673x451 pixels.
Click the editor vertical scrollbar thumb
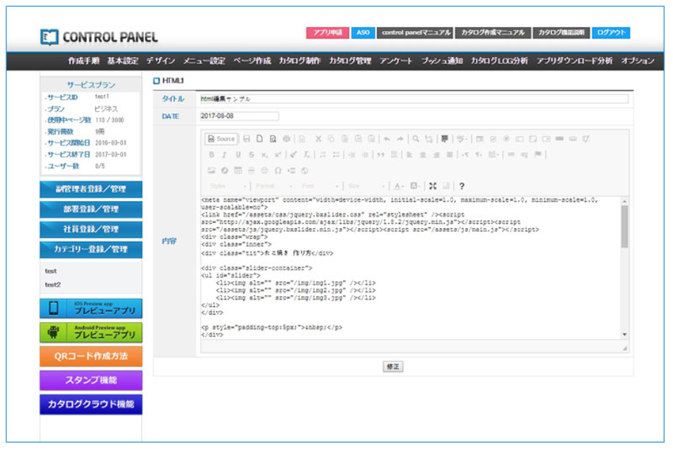(625, 226)
